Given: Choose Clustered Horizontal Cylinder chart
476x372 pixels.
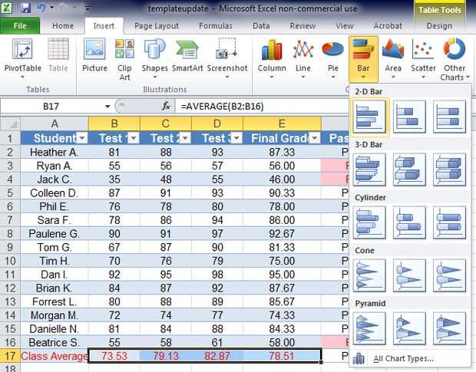Looking at the screenshot, I should coord(369,222).
